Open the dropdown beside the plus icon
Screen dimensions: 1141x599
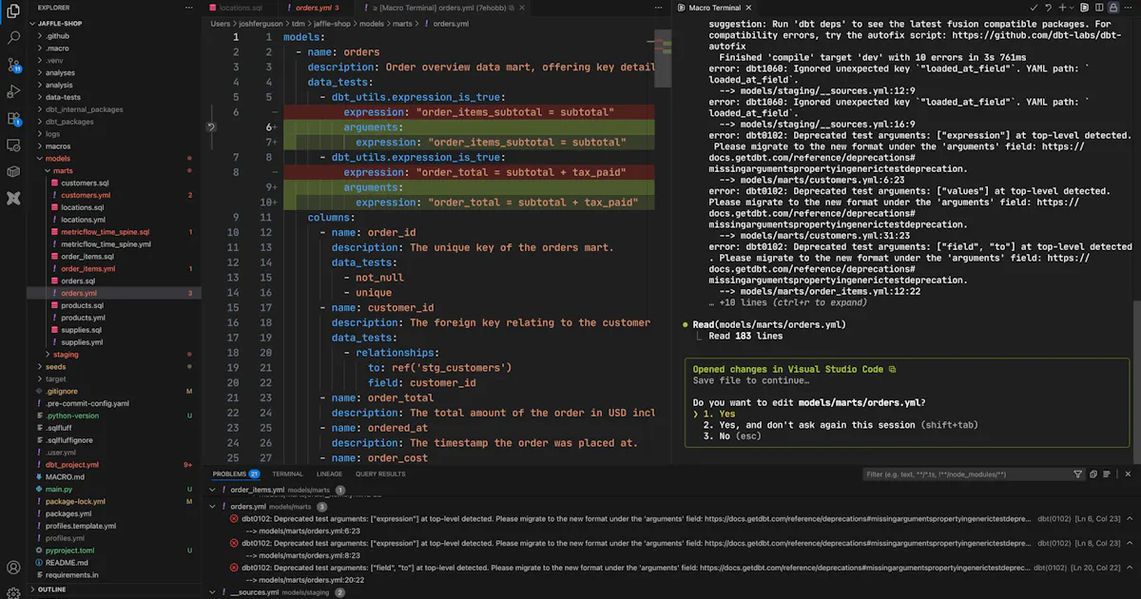coord(1073,7)
